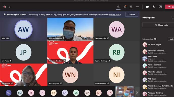Screen dimensions: 174x97
Task: Click camera switch icon beside self-view
Action: tap(137, 93)
